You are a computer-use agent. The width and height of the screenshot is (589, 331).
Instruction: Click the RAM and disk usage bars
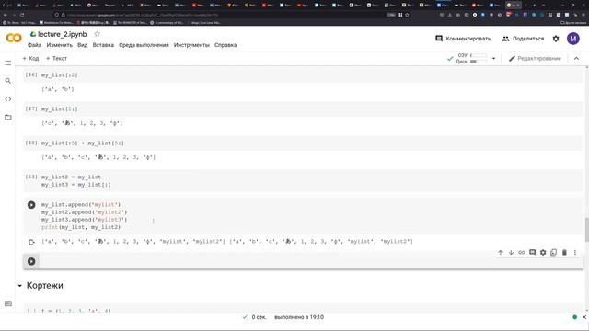471,58
